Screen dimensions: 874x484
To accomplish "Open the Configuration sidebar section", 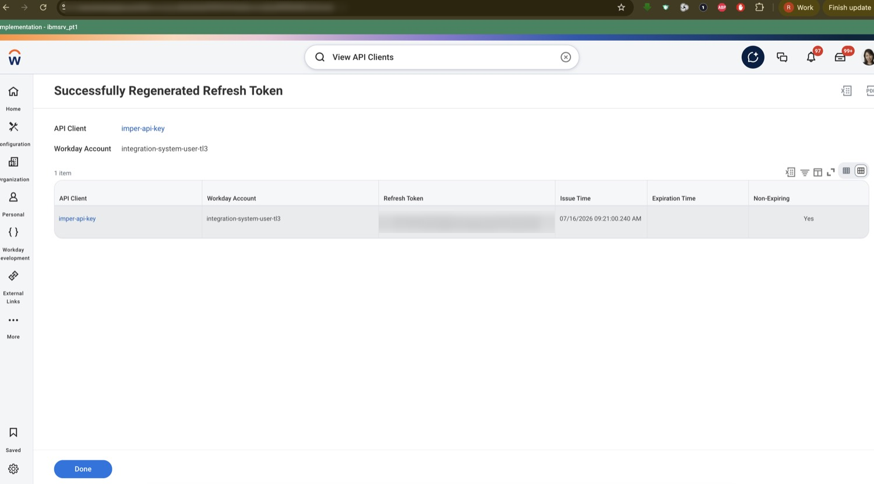I will 13,134.
